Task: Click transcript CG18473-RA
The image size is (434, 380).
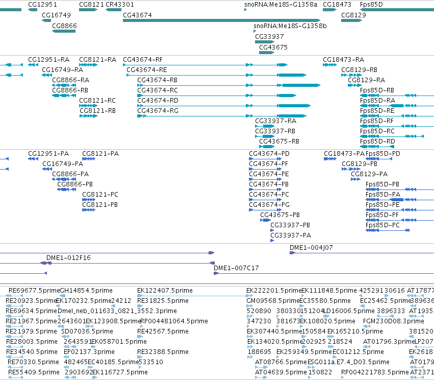Action: [329, 65]
